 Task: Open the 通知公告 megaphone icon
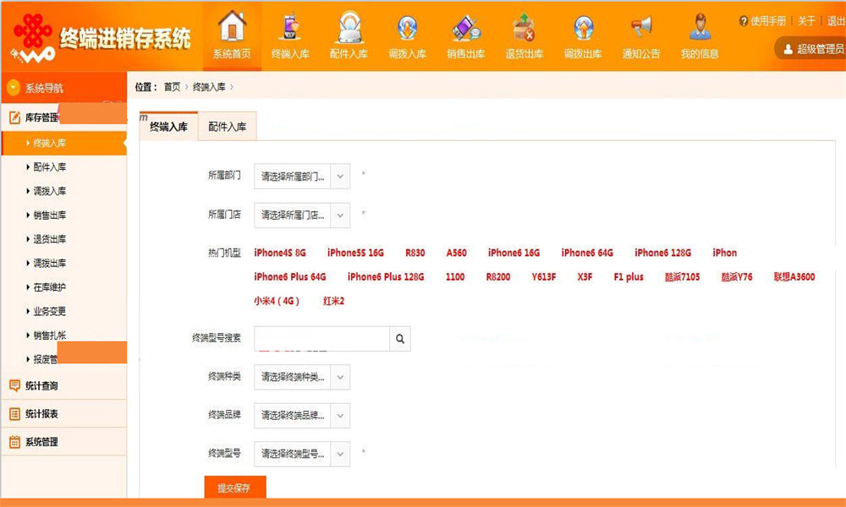coord(640,29)
